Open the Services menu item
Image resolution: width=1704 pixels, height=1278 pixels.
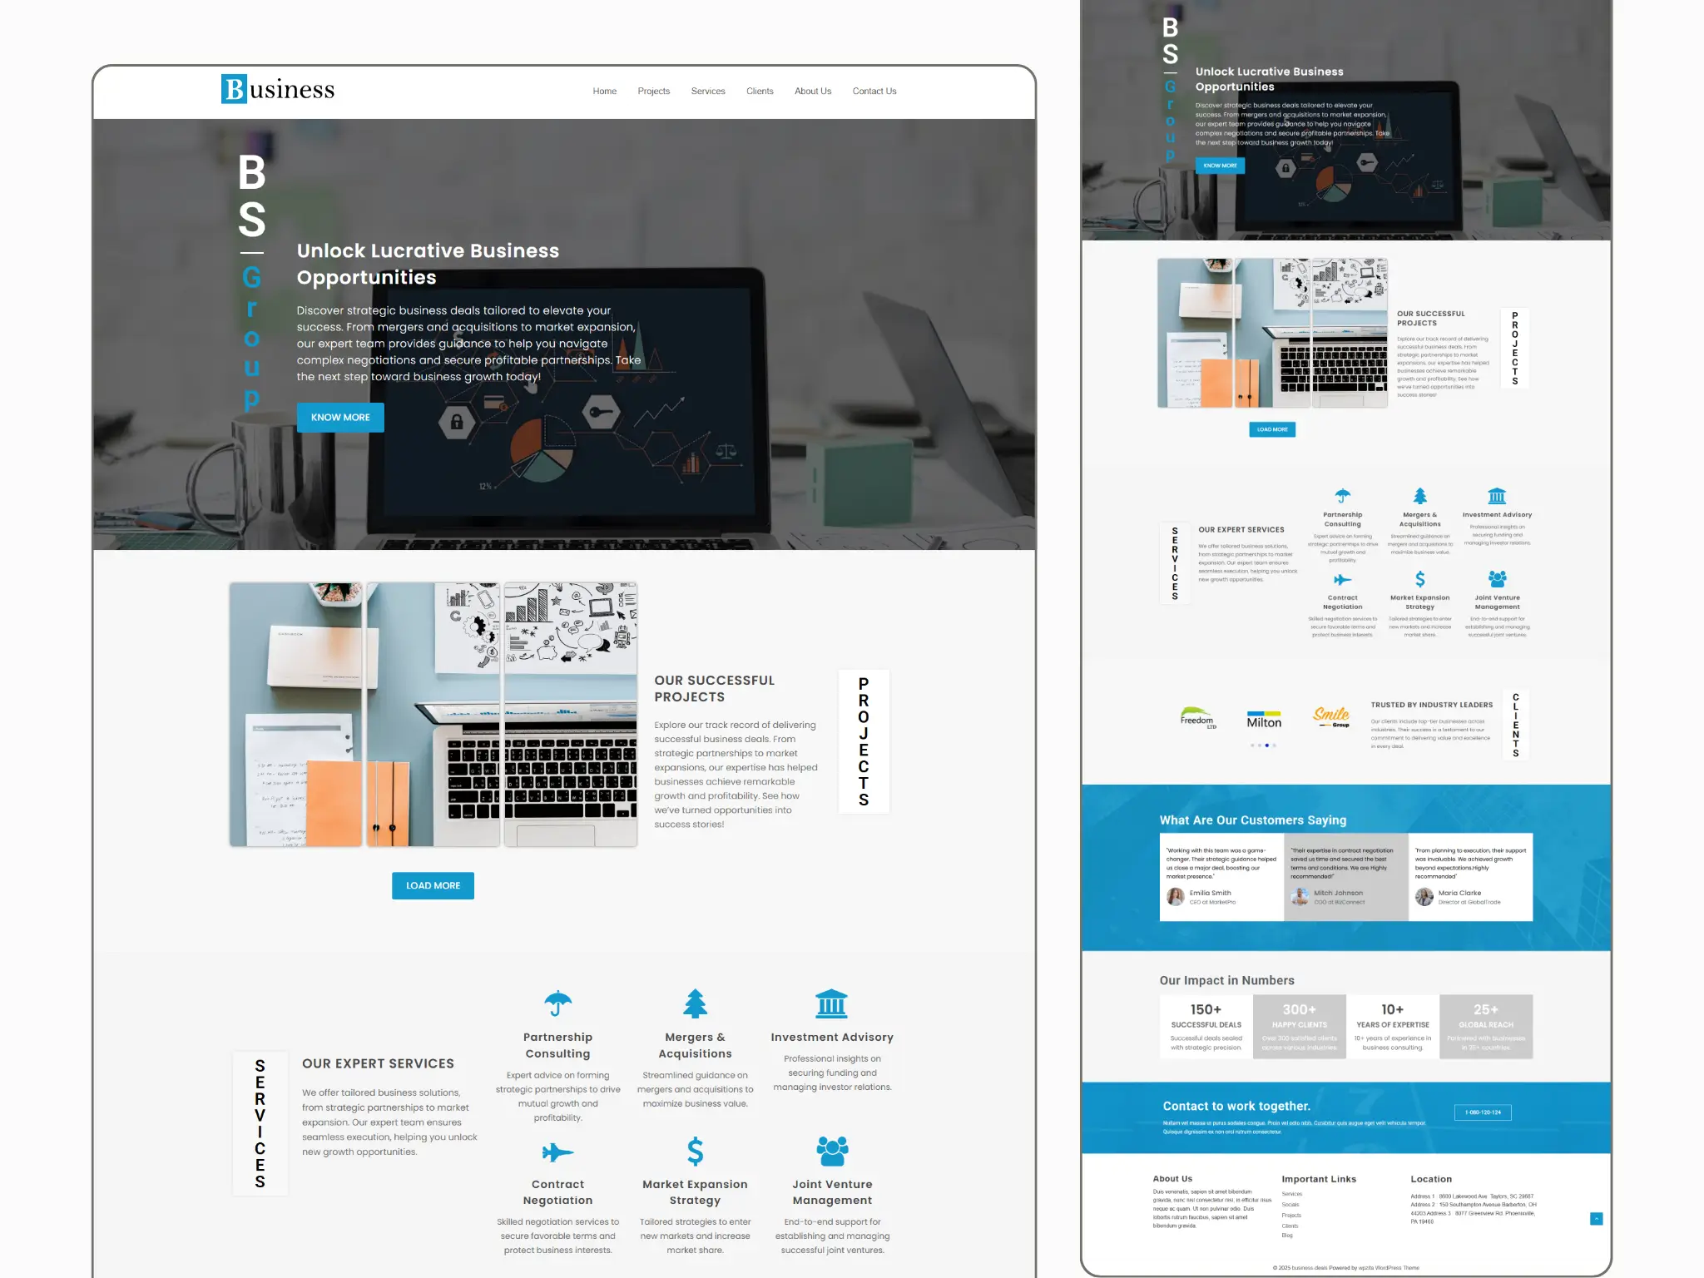click(707, 92)
